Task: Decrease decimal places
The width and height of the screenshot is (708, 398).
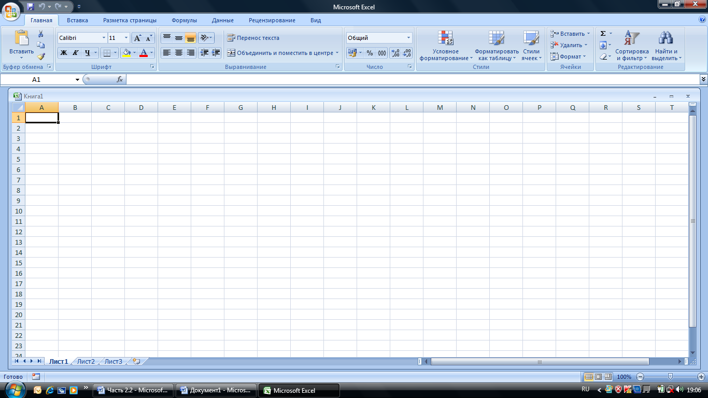Action: 407,53
